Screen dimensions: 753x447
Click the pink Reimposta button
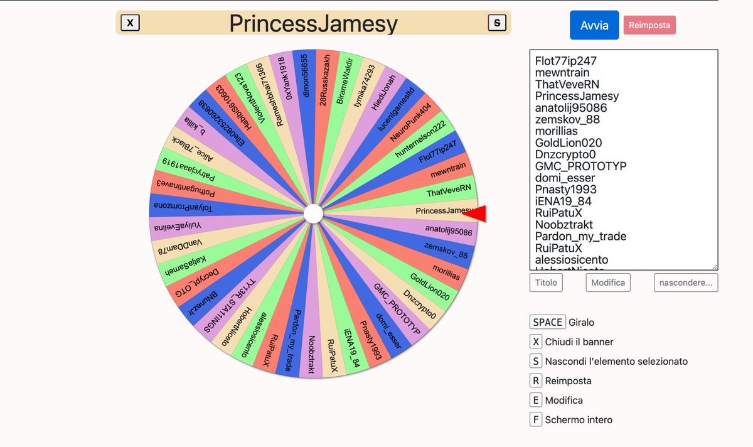pyautogui.click(x=649, y=24)
